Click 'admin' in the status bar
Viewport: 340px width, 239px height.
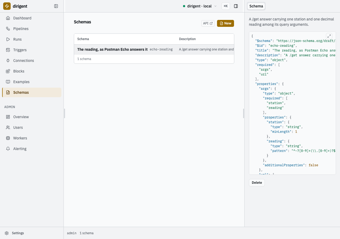pos(72,233)
